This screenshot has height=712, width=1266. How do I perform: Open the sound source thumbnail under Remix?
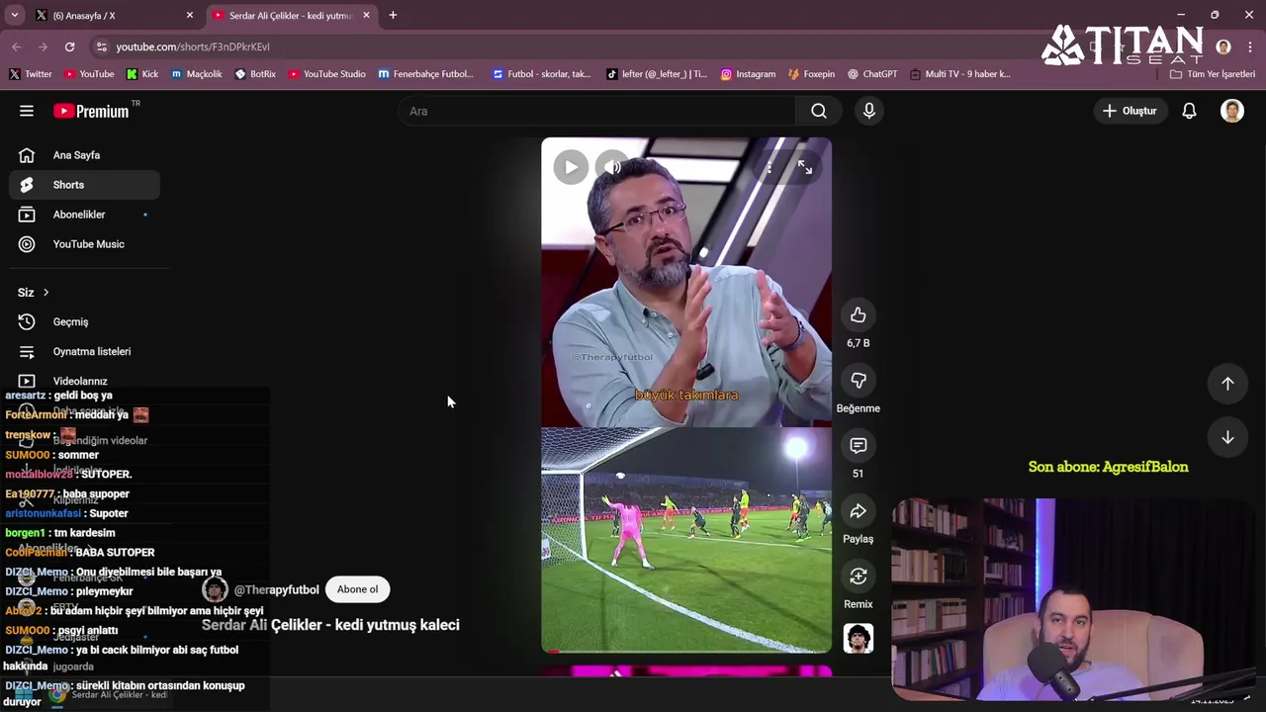[859, 639]
